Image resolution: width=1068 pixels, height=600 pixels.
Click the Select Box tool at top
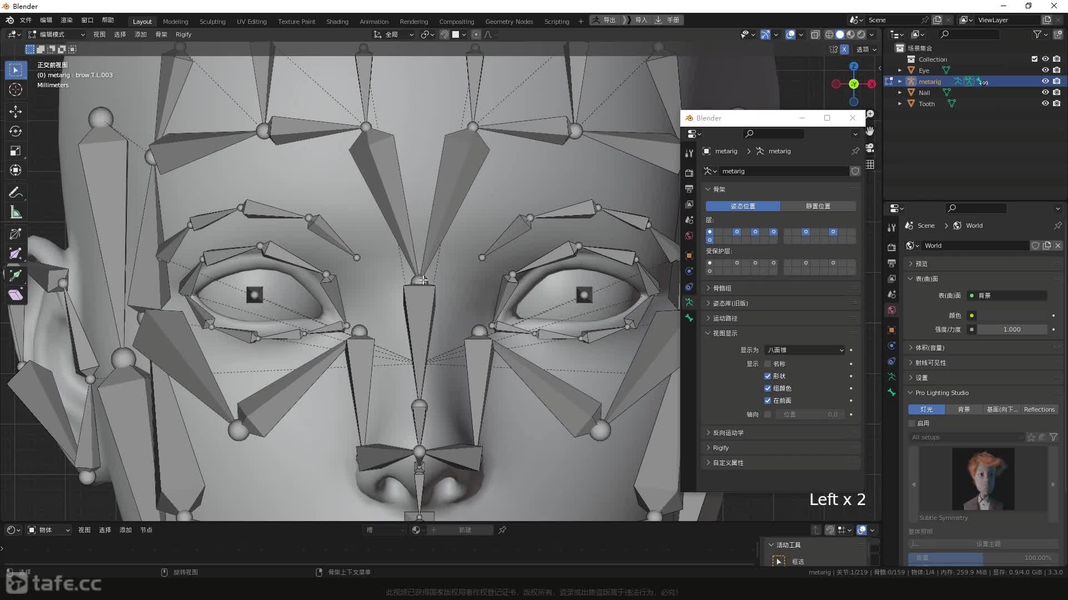point(16,70)
